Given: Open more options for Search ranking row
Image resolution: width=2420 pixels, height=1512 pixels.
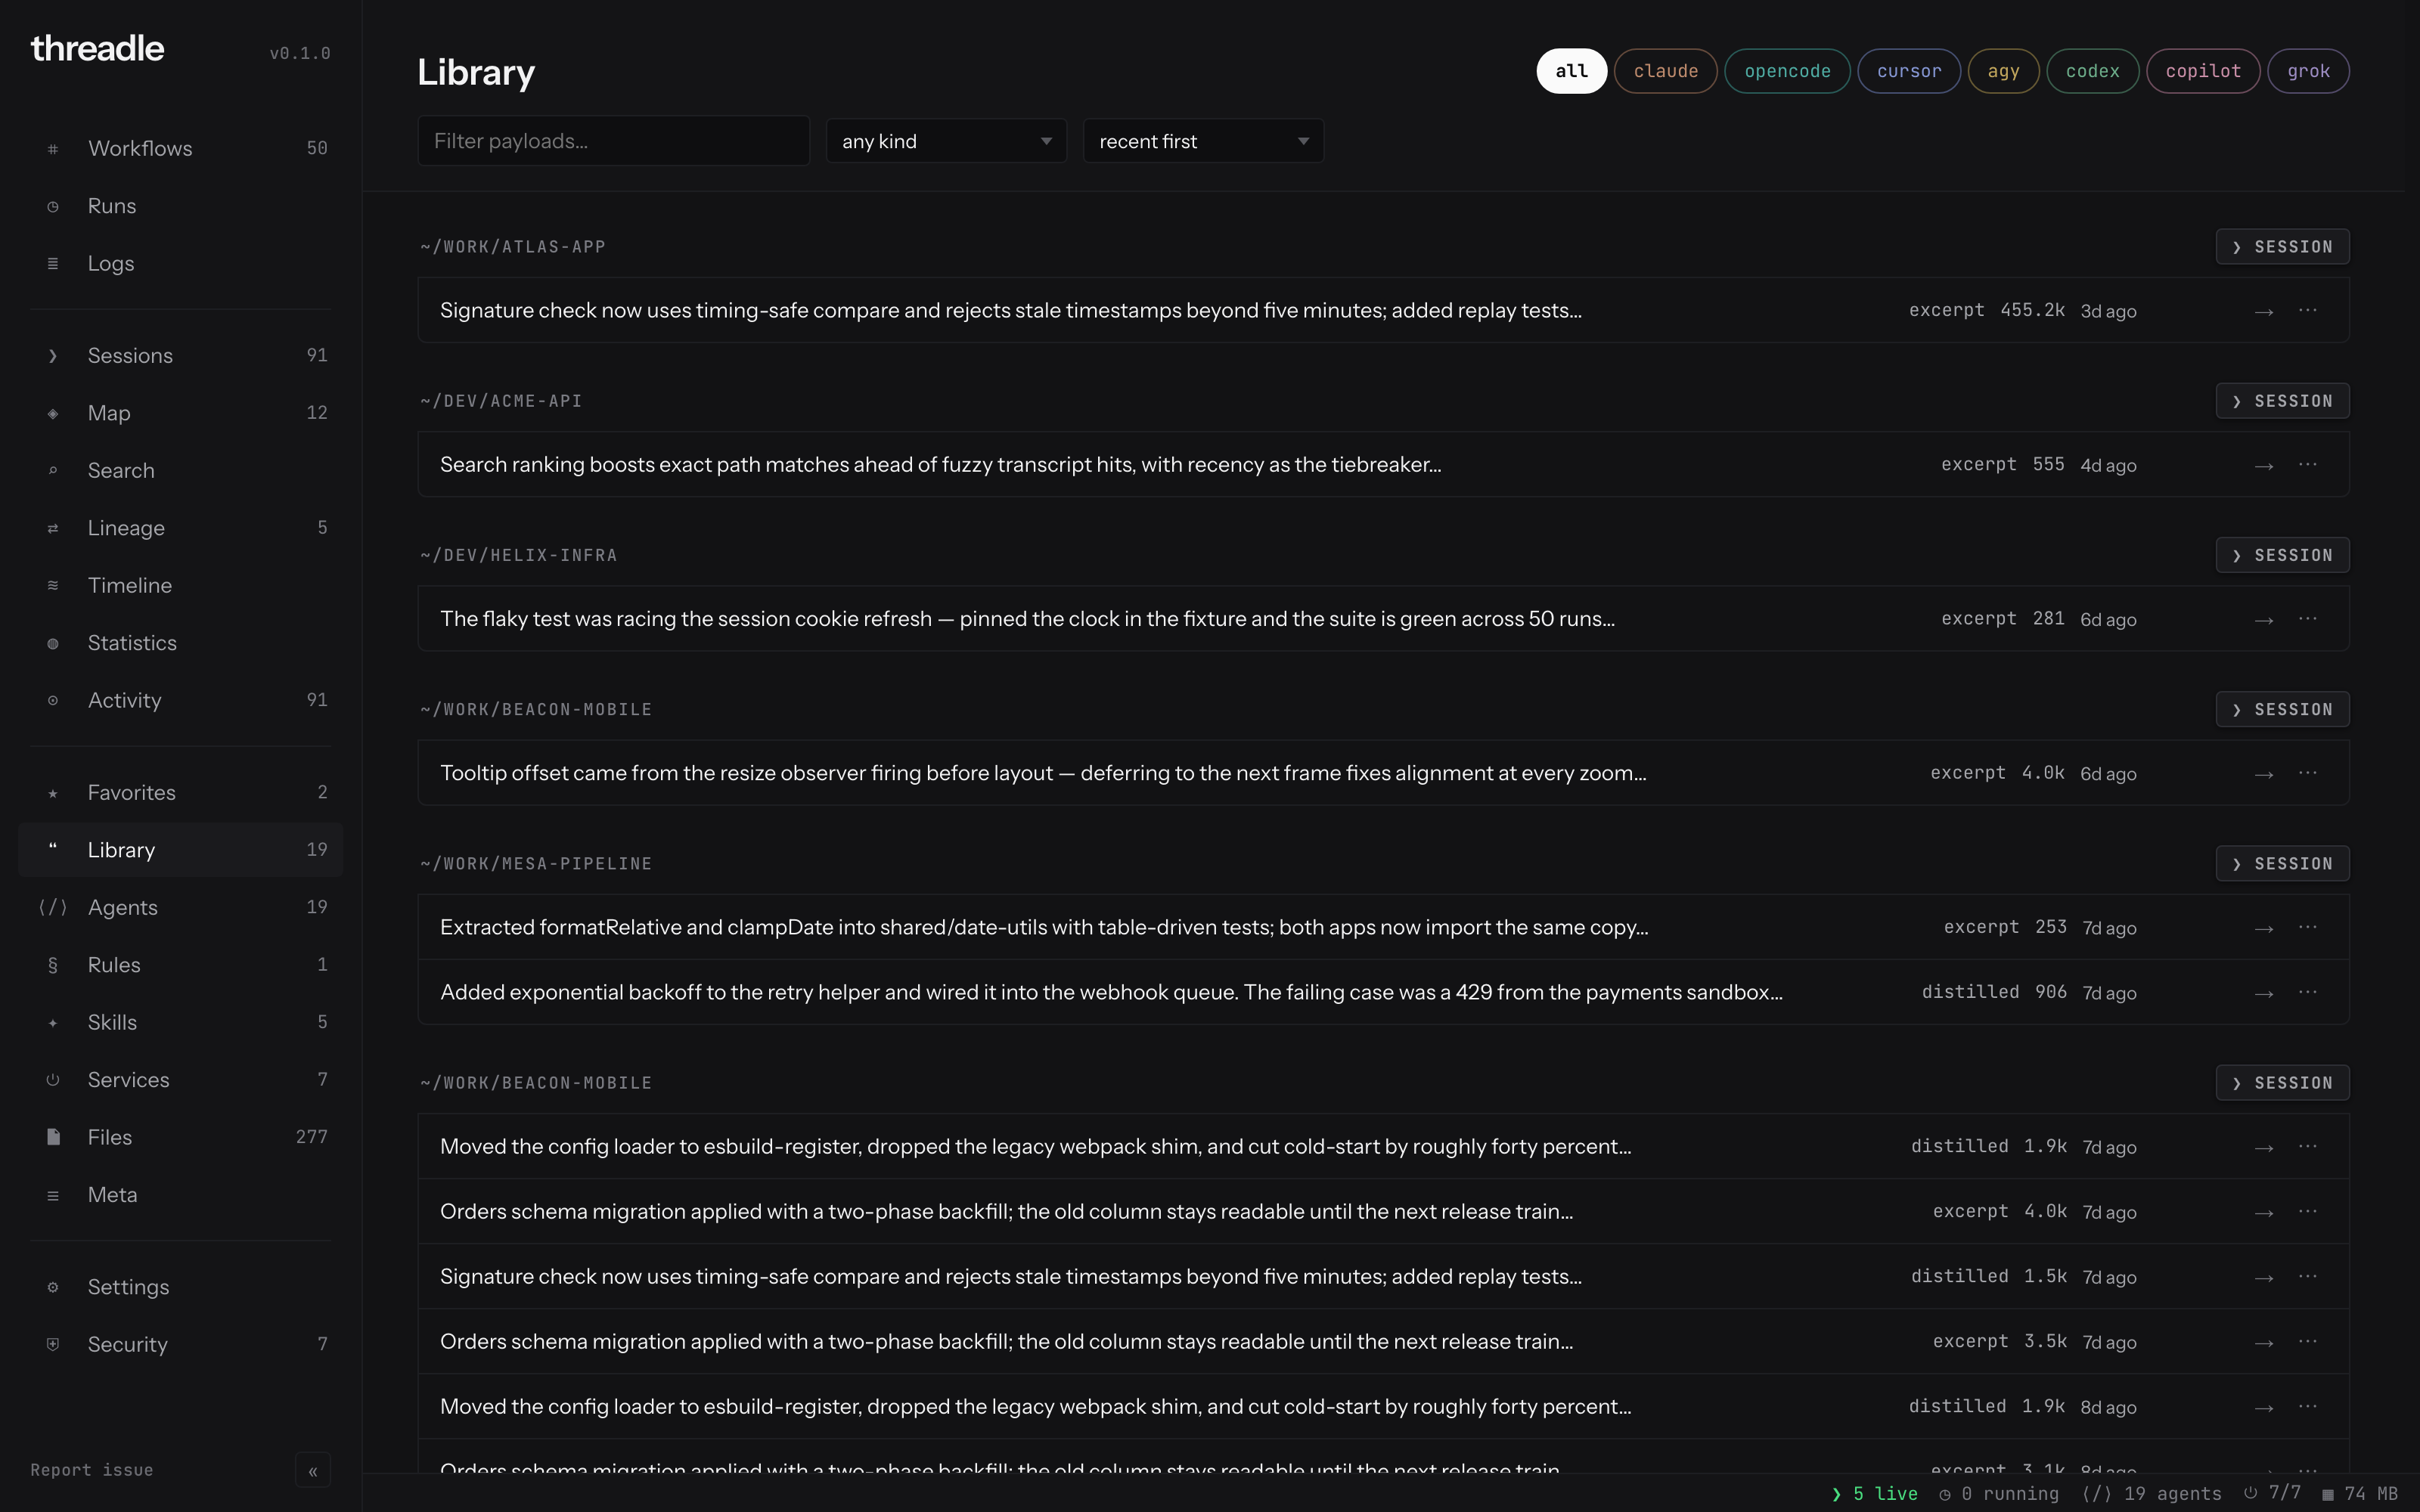Looking at the screenshot, I should pyautogui.click(x=2308, y=465).
